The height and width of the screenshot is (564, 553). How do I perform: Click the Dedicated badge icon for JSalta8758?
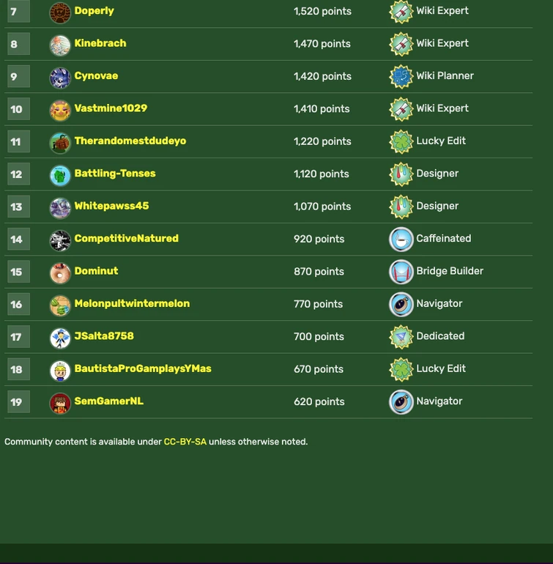point(401,337)
